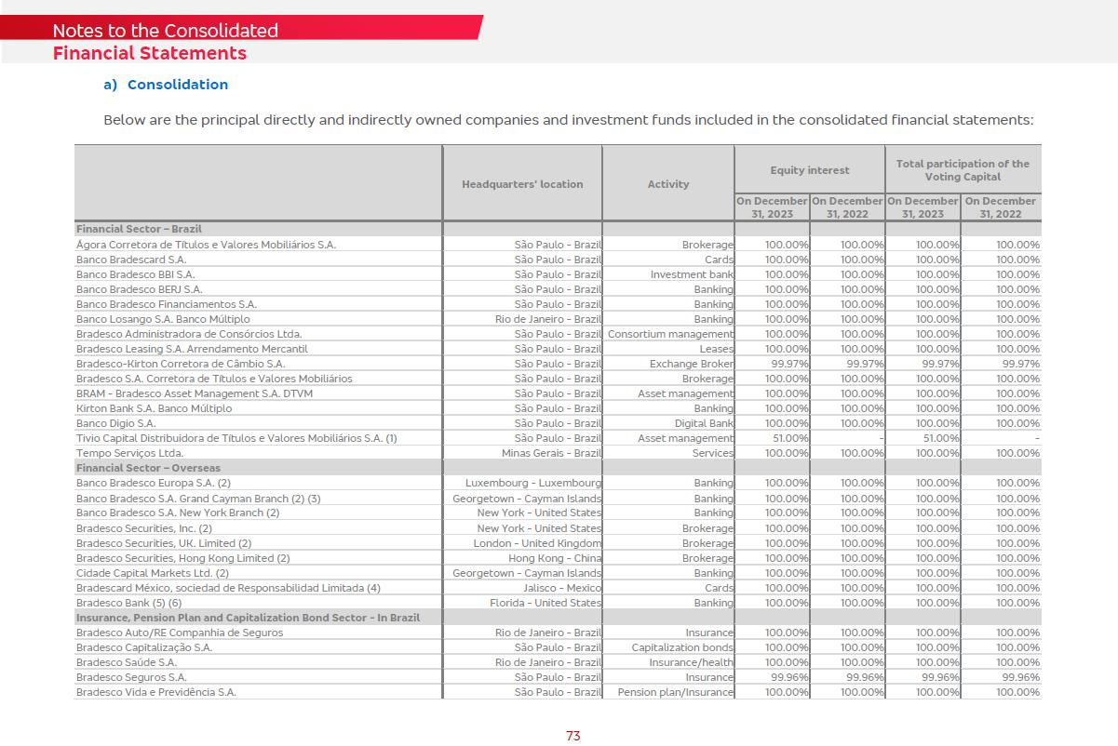Select 'Consortium management' activity cell

pyautogui.click(x=670, y=334)
